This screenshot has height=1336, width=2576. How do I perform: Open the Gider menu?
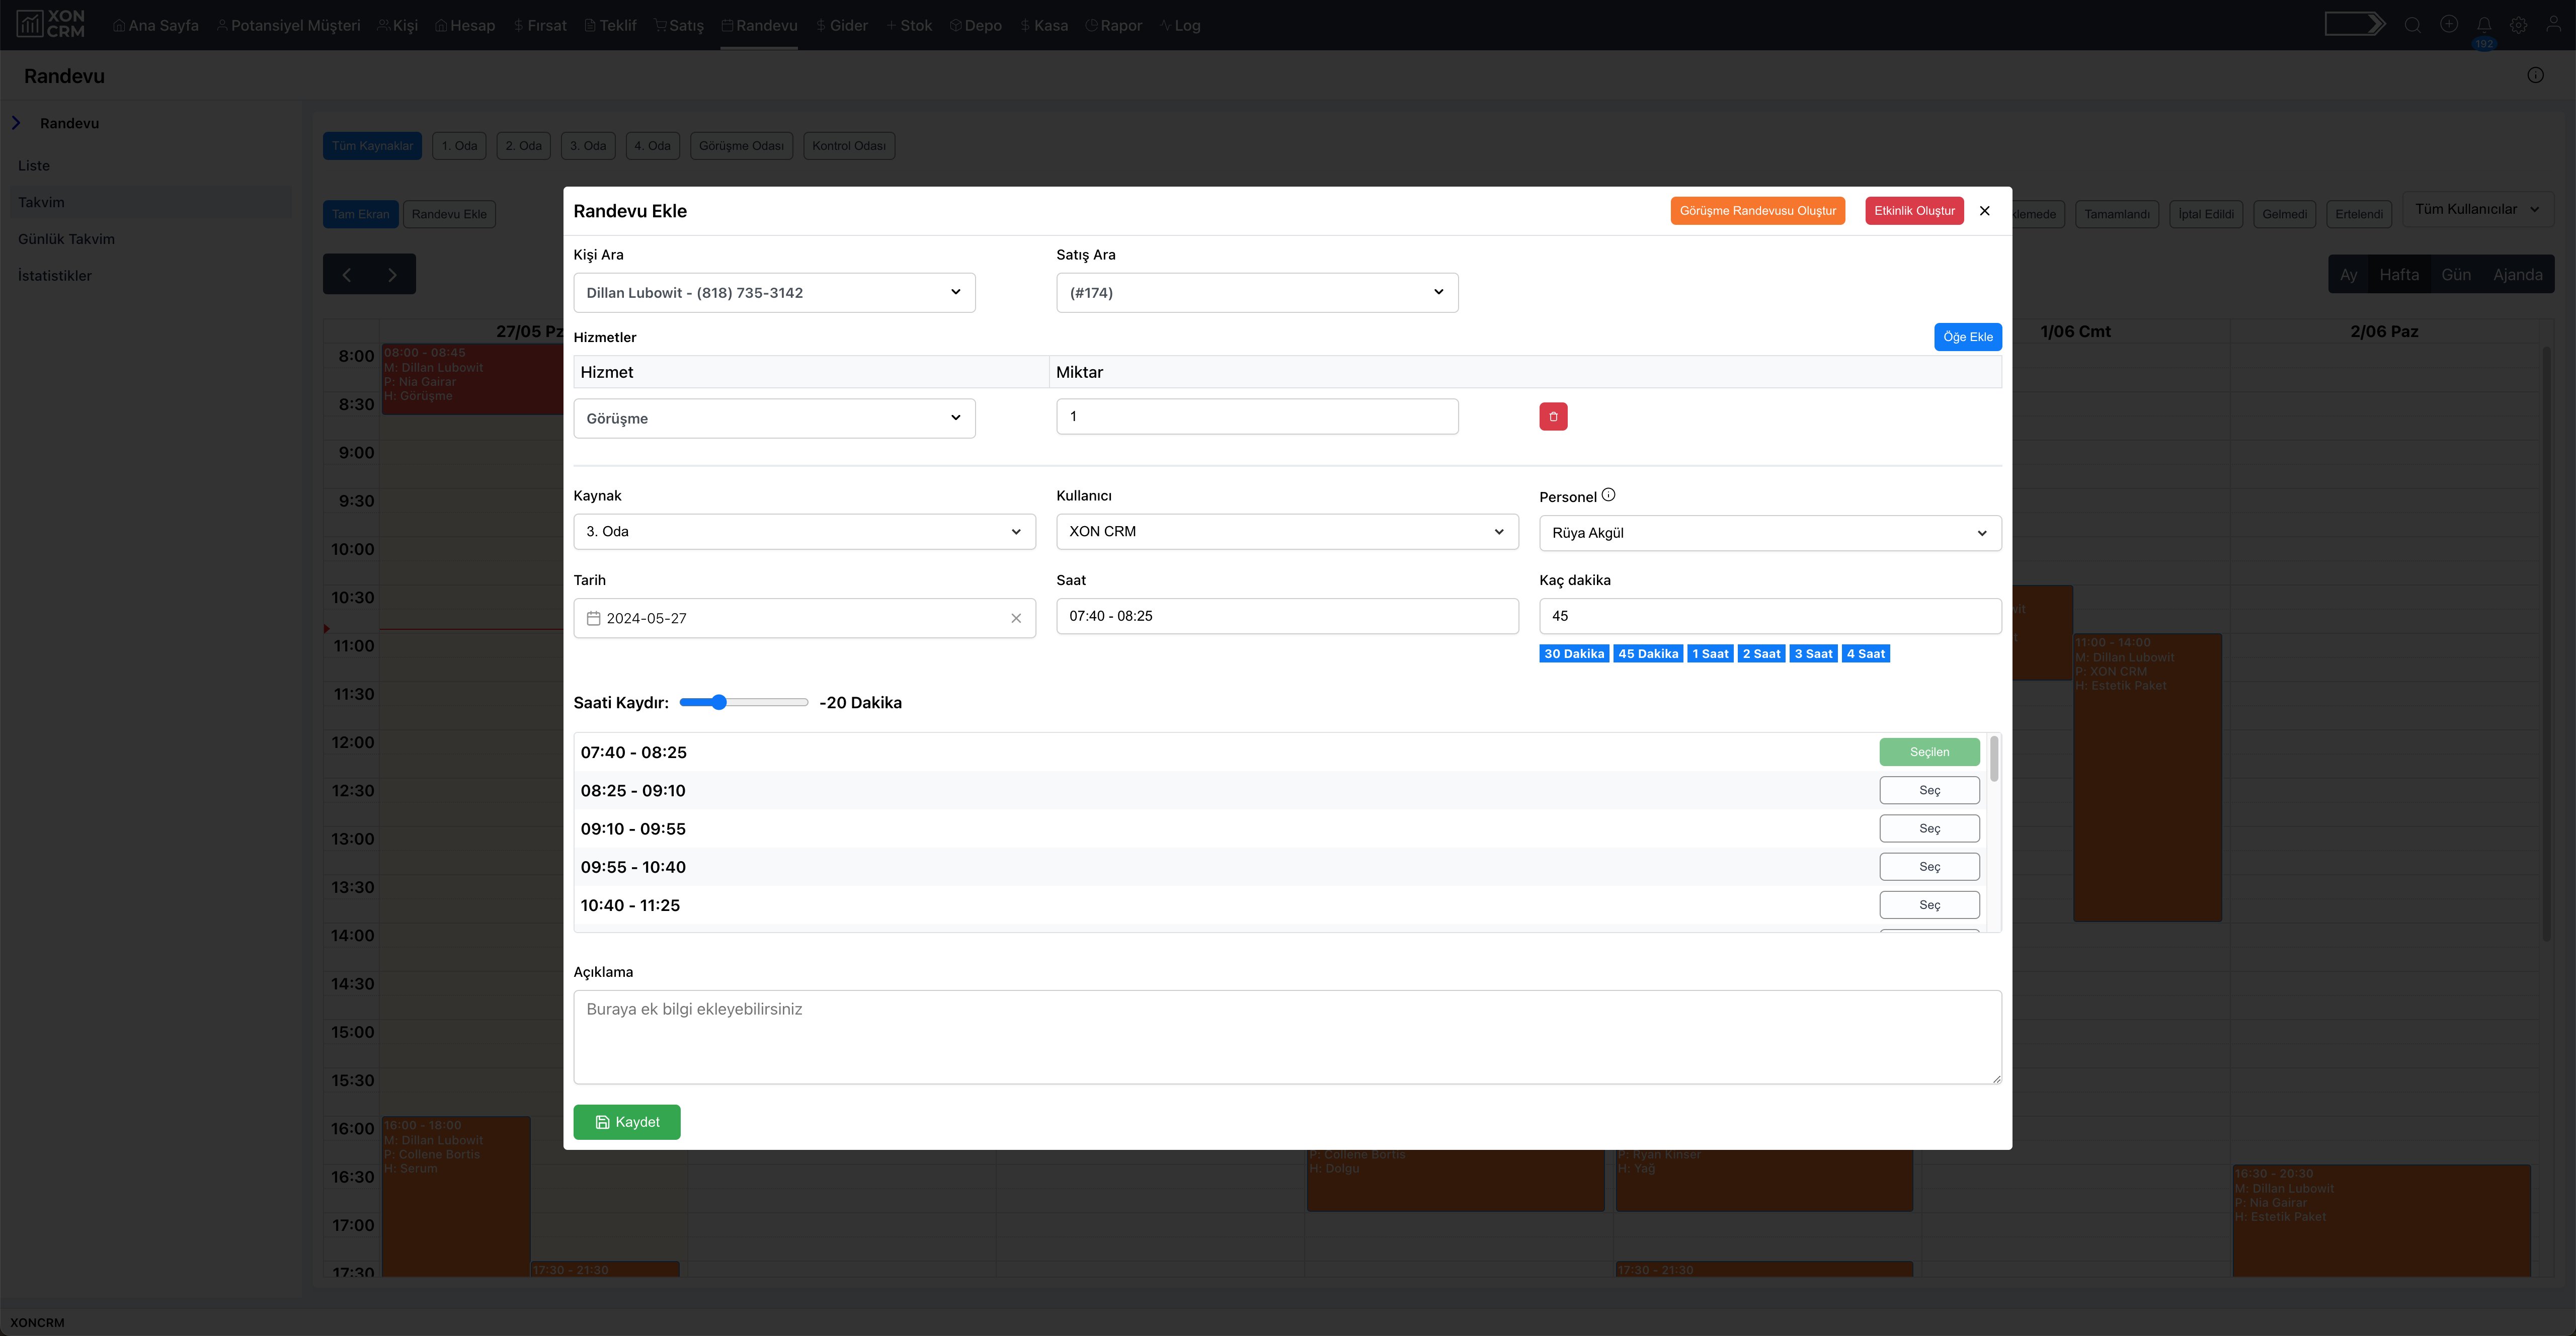[x=842, y=25]
